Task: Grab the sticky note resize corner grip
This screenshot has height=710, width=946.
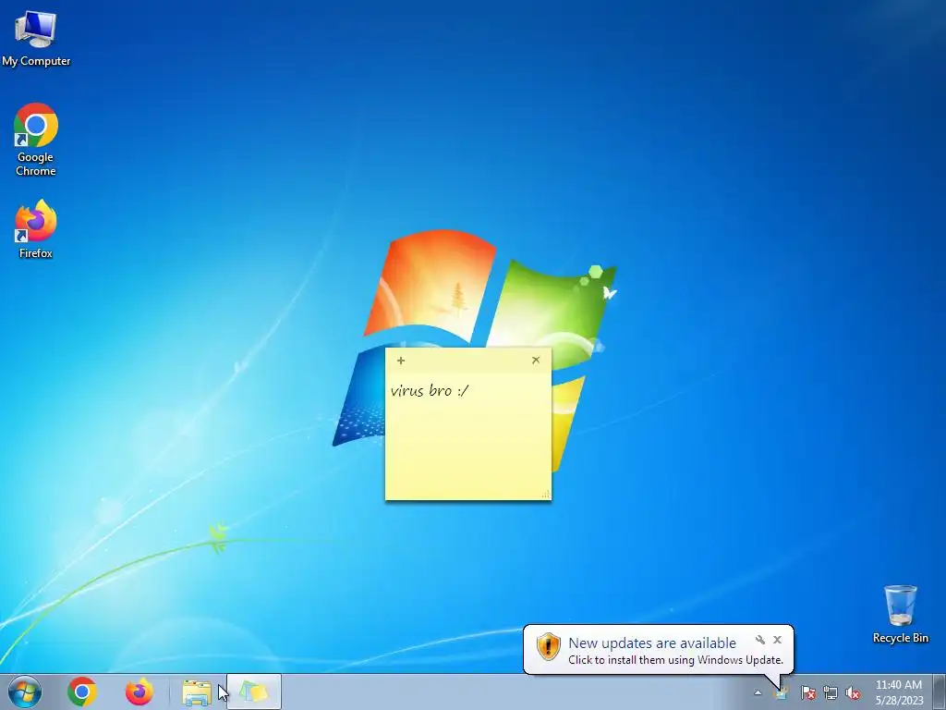Action: (545, 495)
